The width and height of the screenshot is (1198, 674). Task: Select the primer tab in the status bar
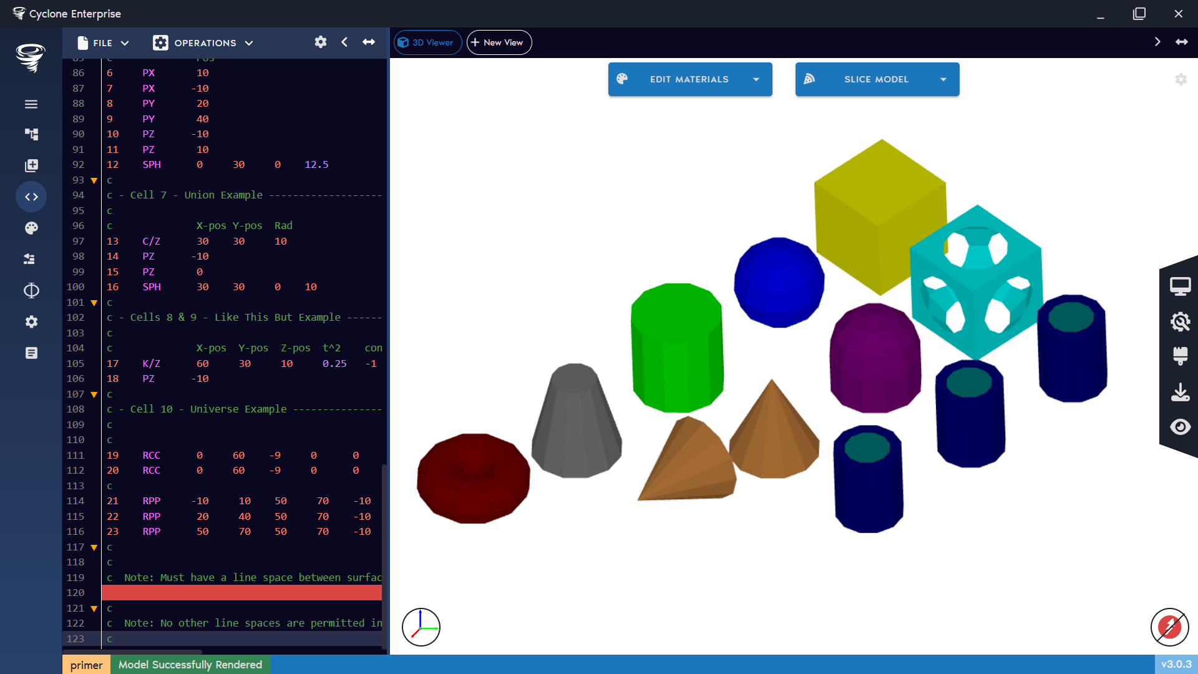tap(86, 665)
